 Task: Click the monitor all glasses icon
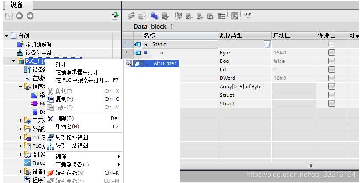[x=247, y=16]
